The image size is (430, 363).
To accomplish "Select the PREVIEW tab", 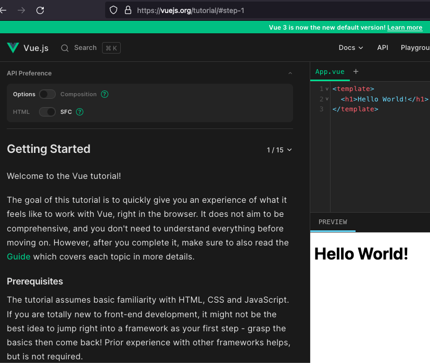I will (x=333, y=222).
